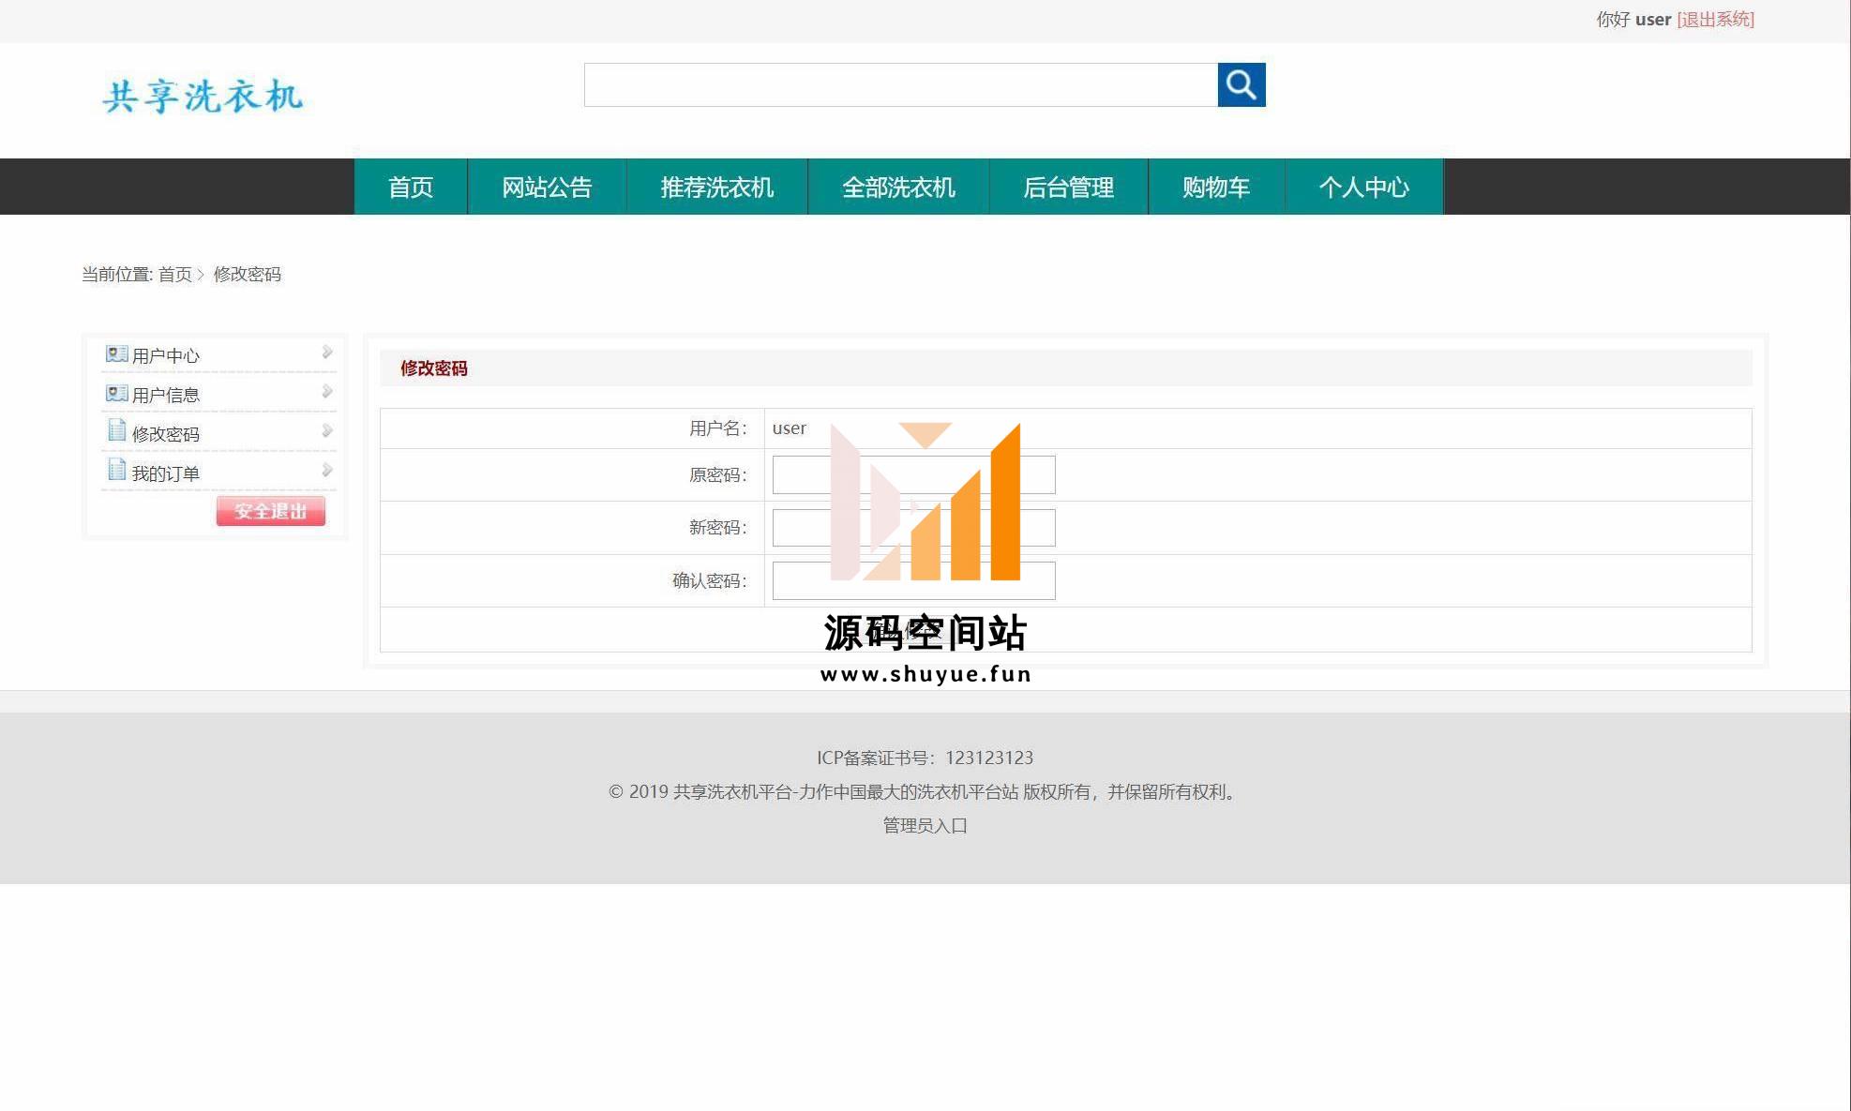Focus the 原密码 input field
This screenshot has height=1111, width=1851.
coord(913,475)
